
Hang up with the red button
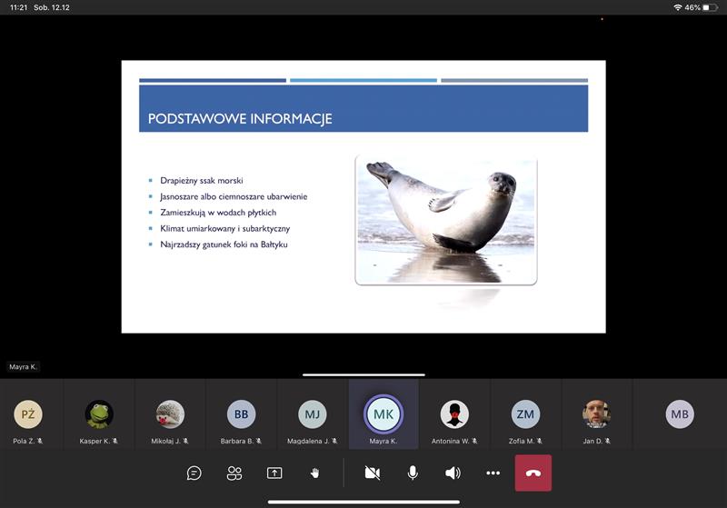(x=533, y=473)
